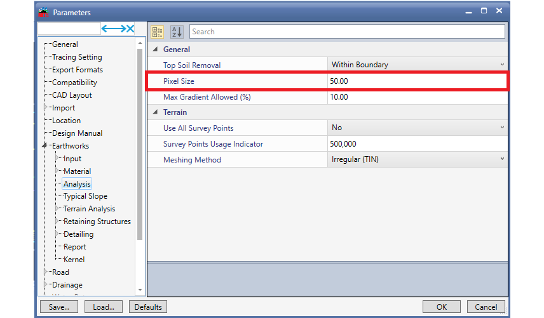The image size is (544, 318).
Task: Open Export Formats settings
Action: [78, 70]
